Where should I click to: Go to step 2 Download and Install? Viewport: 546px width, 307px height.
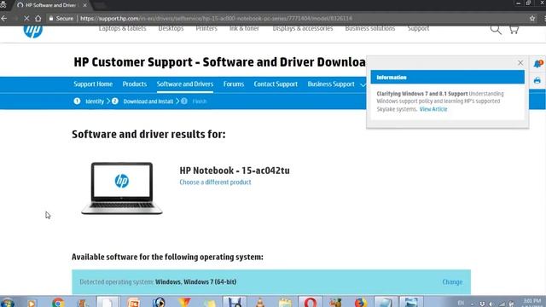point(142,101)
